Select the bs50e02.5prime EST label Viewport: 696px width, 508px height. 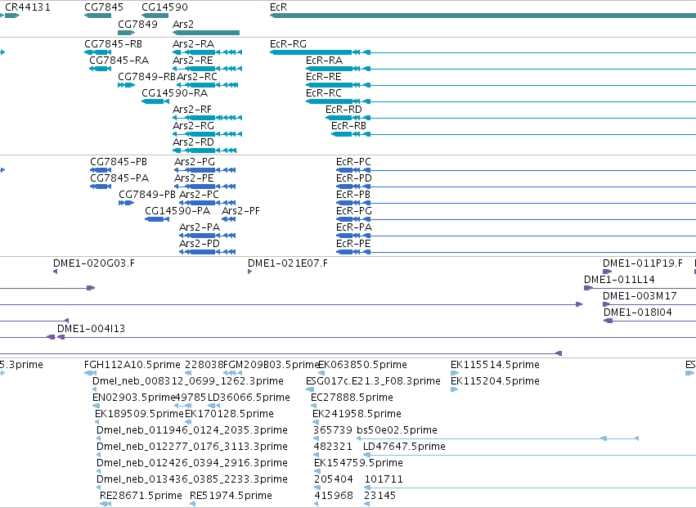397,431
